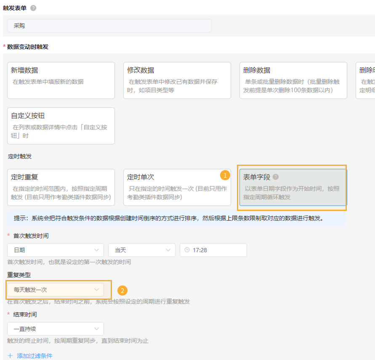Open the 一直持续 end time dropdown

56,329
